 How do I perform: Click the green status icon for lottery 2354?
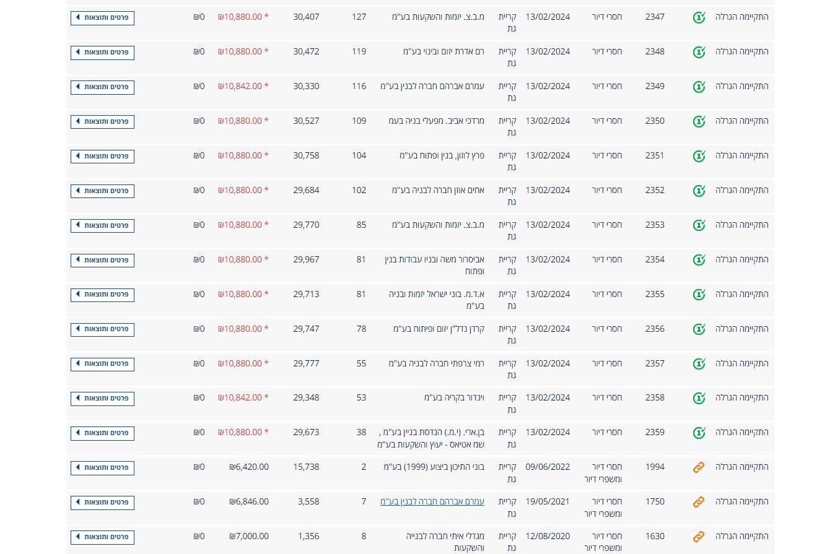point(699,260)
